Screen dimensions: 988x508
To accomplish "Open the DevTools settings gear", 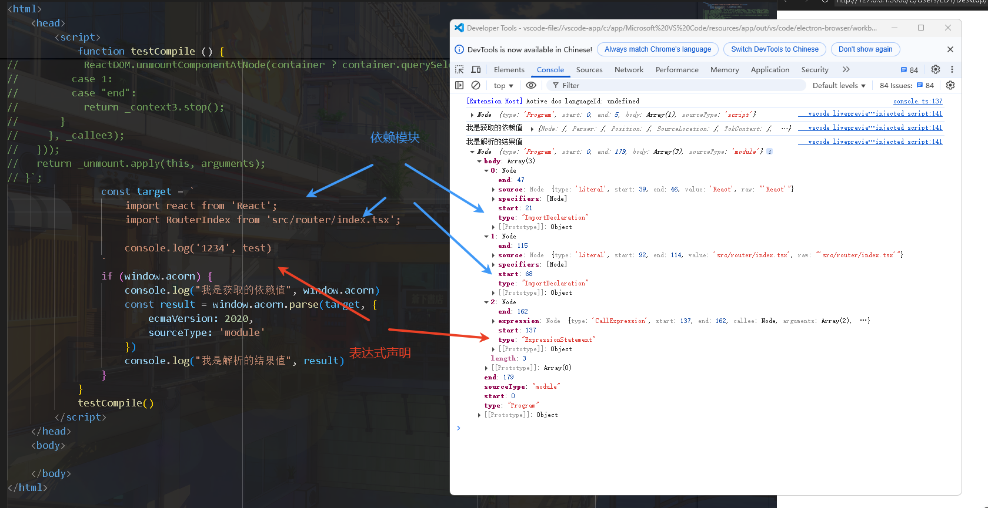I will pos(936,69).
